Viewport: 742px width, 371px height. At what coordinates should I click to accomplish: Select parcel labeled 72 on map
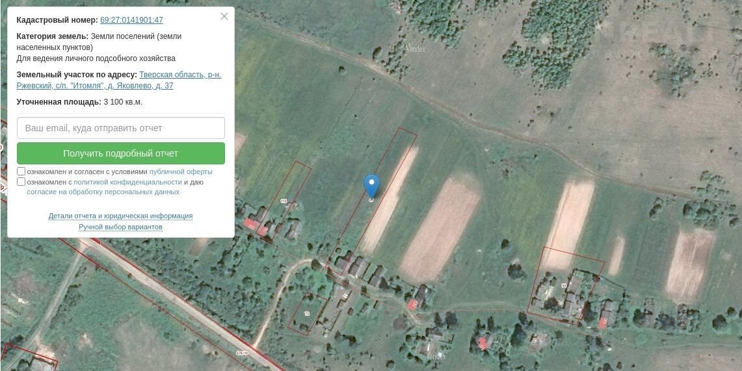(307, 314)
